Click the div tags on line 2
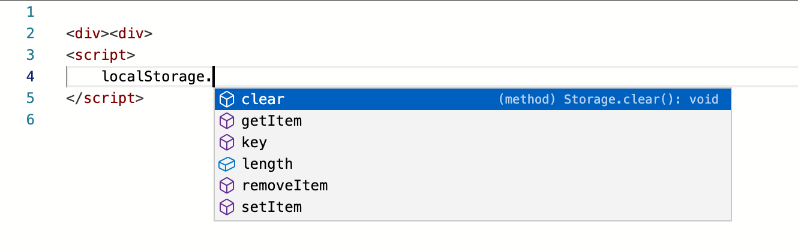The height and width of the screenshot is (249, 798). (109, 34)
